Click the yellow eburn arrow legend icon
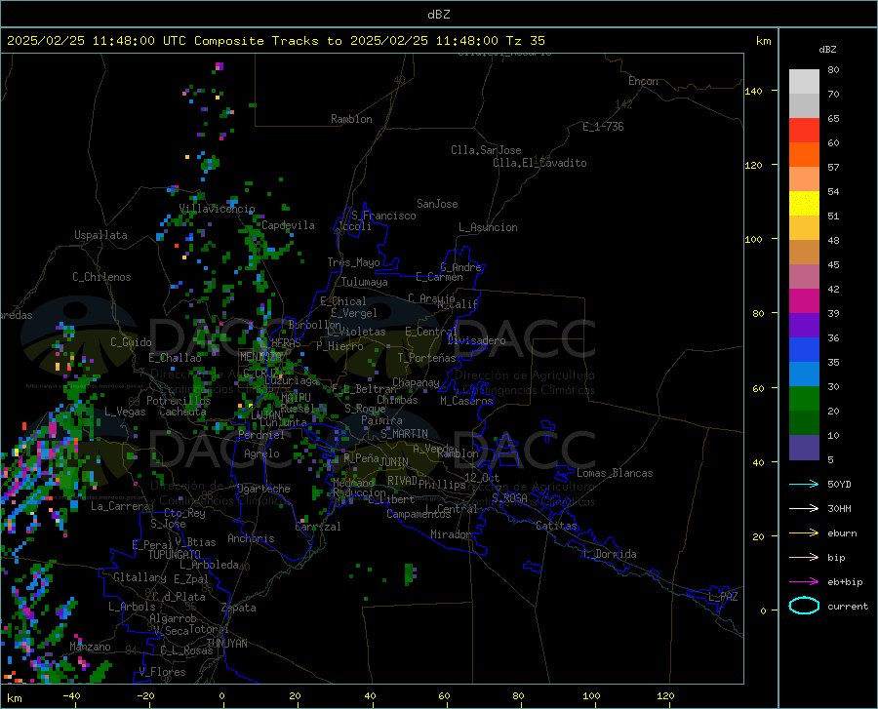This screenshot has height=709, width=878. point(804,532)
